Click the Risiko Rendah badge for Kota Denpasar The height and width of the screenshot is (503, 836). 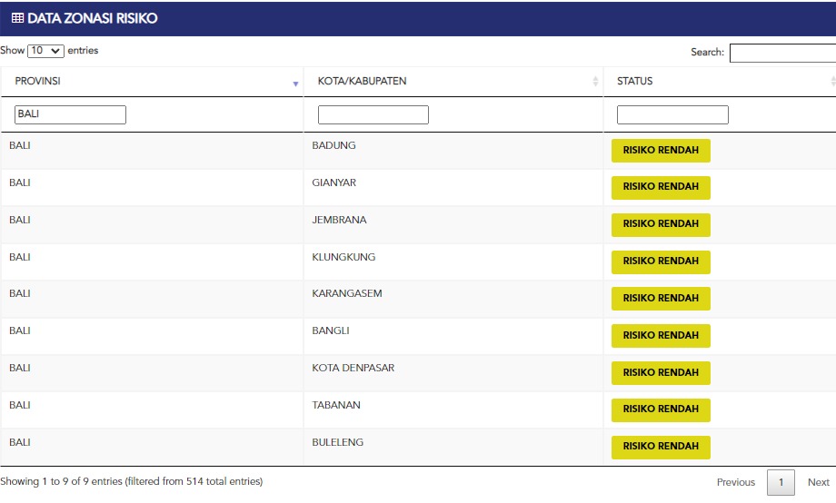tap(661, 372)
